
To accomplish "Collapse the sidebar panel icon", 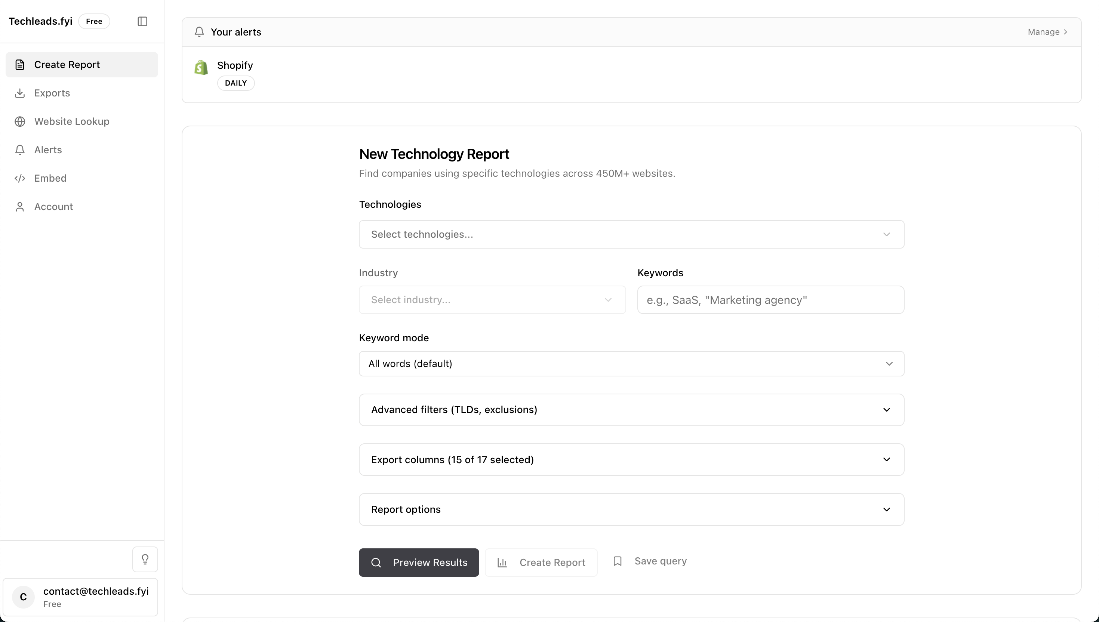I will pyautogui.click(x=142, y=21).
